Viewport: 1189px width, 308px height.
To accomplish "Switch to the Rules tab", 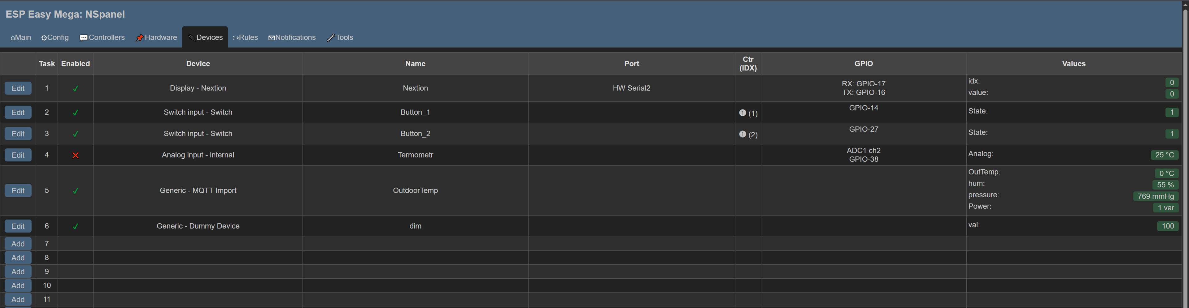I will pos(245,37).
